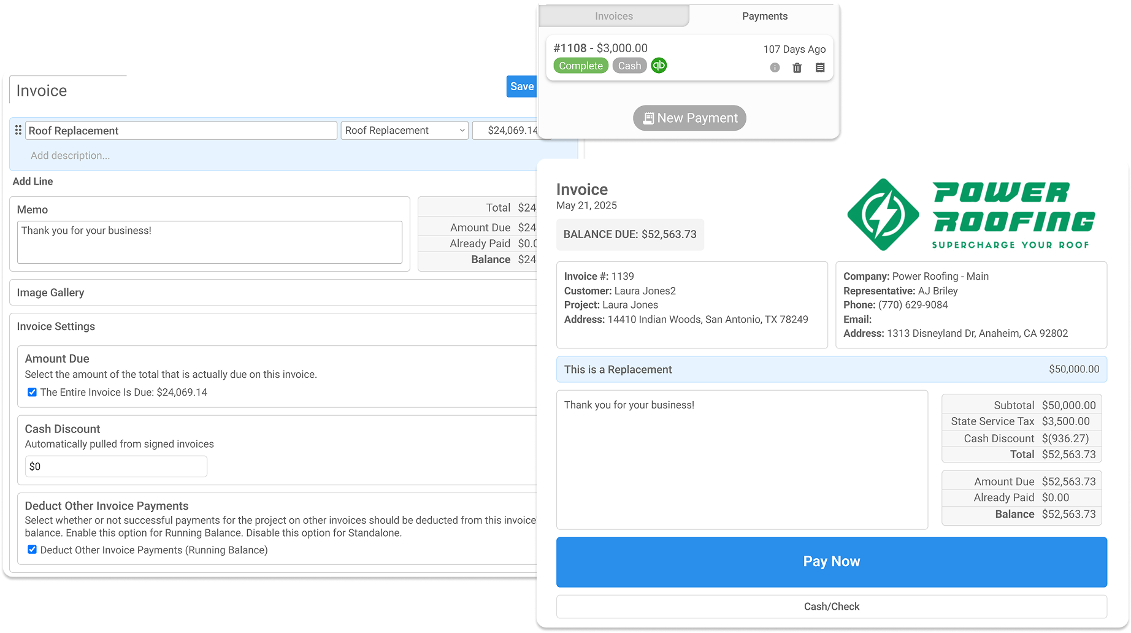
Task: Edit the Memo text box
Action: pos(210,242)
